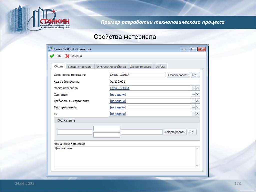Click the first Обозначение input box
The image size is (256, 192).
pos(75,132)
